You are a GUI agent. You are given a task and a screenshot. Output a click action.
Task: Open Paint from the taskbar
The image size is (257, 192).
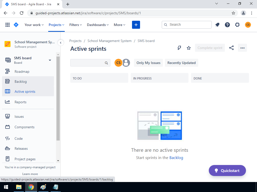(x=43, y=187)
